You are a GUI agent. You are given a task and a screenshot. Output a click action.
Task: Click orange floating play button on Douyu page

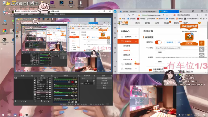[x=201, y=43]
